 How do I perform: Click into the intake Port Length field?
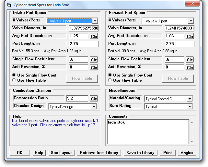[x=84, y=44]
